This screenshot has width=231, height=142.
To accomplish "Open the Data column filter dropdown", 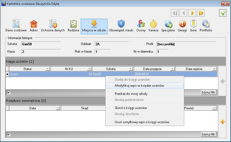I will 58,108.
